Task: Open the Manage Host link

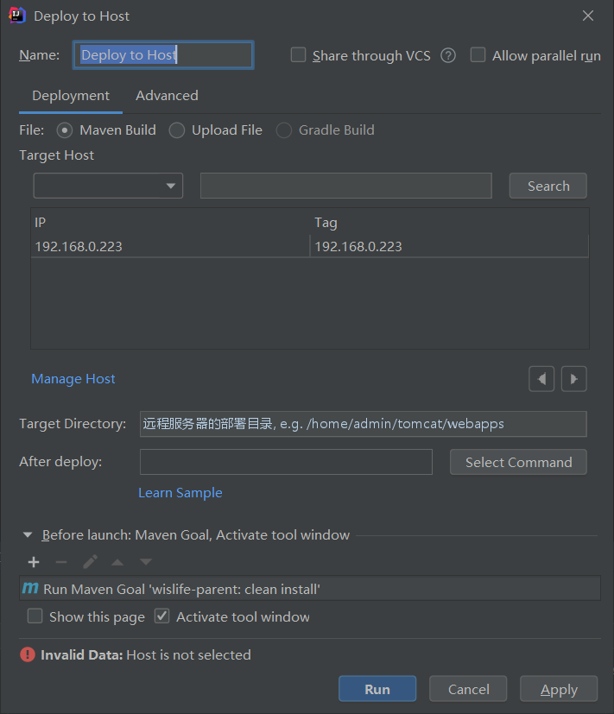Action: (73, 378)
